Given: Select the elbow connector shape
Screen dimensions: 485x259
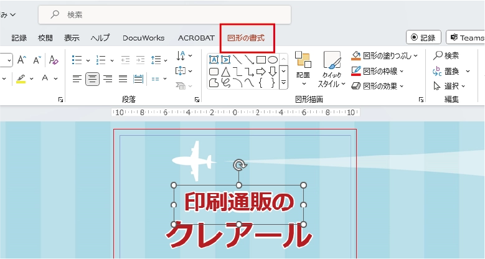Looking at the screenshot, I should [237, 72].
